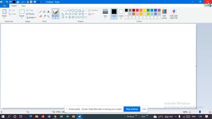Open Firefox from the taskbar
The width and height of the screenshot is (212, 119).
[x=43, y=116]
